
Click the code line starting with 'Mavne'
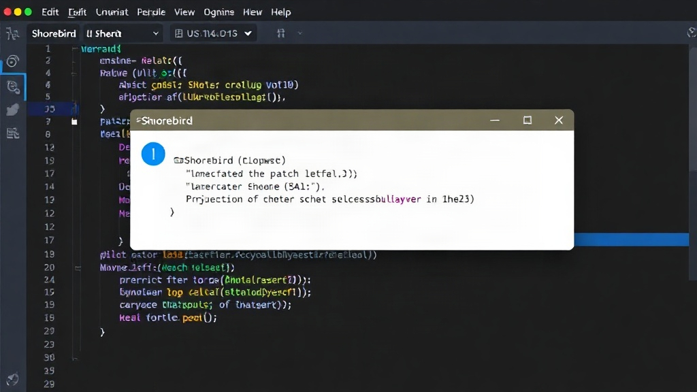point(167,267)
